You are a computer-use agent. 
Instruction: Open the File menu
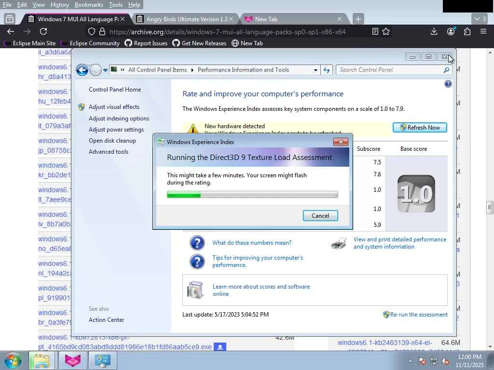pyautogui.click(x=7, y=5)
